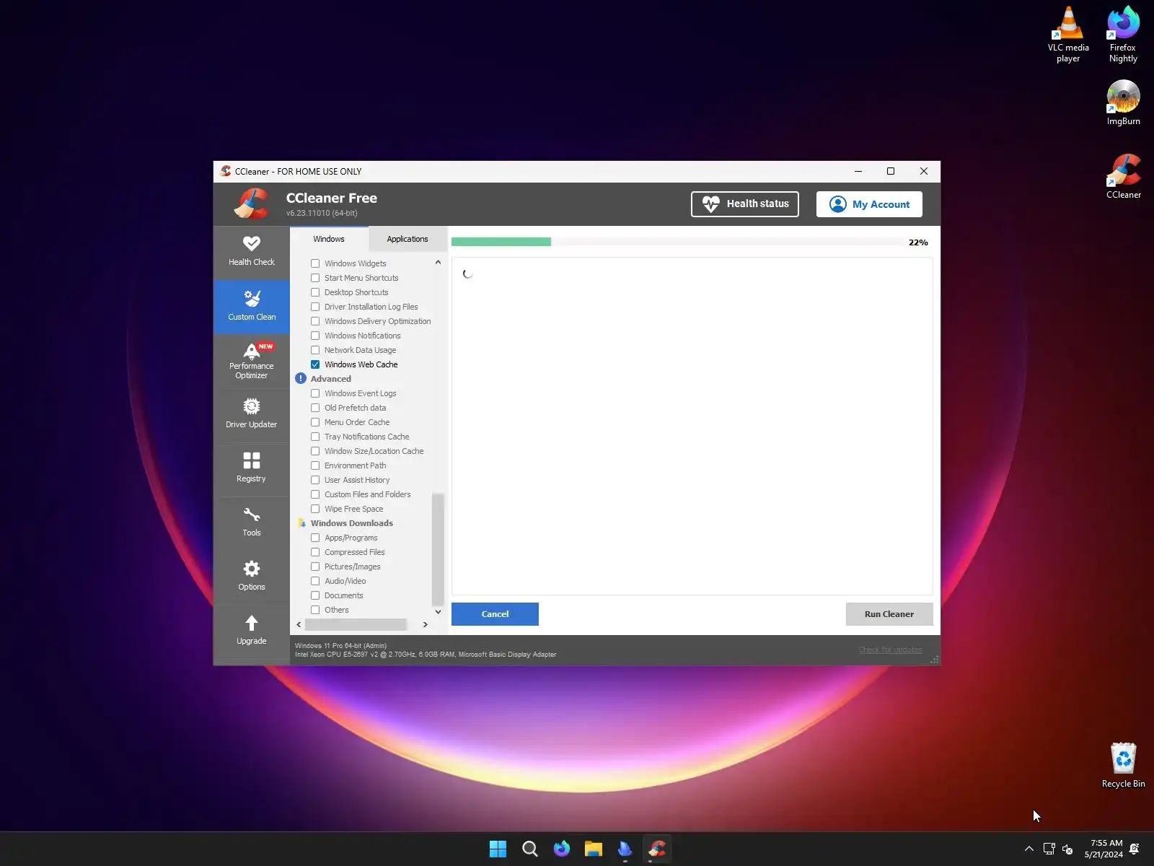This screenshot has width=1154, height=866.
Task: Open the taskbar clock and date
Action: pos(1104,849)
